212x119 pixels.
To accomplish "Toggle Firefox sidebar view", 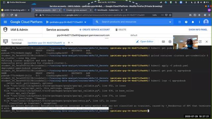I will click(195, 15).
